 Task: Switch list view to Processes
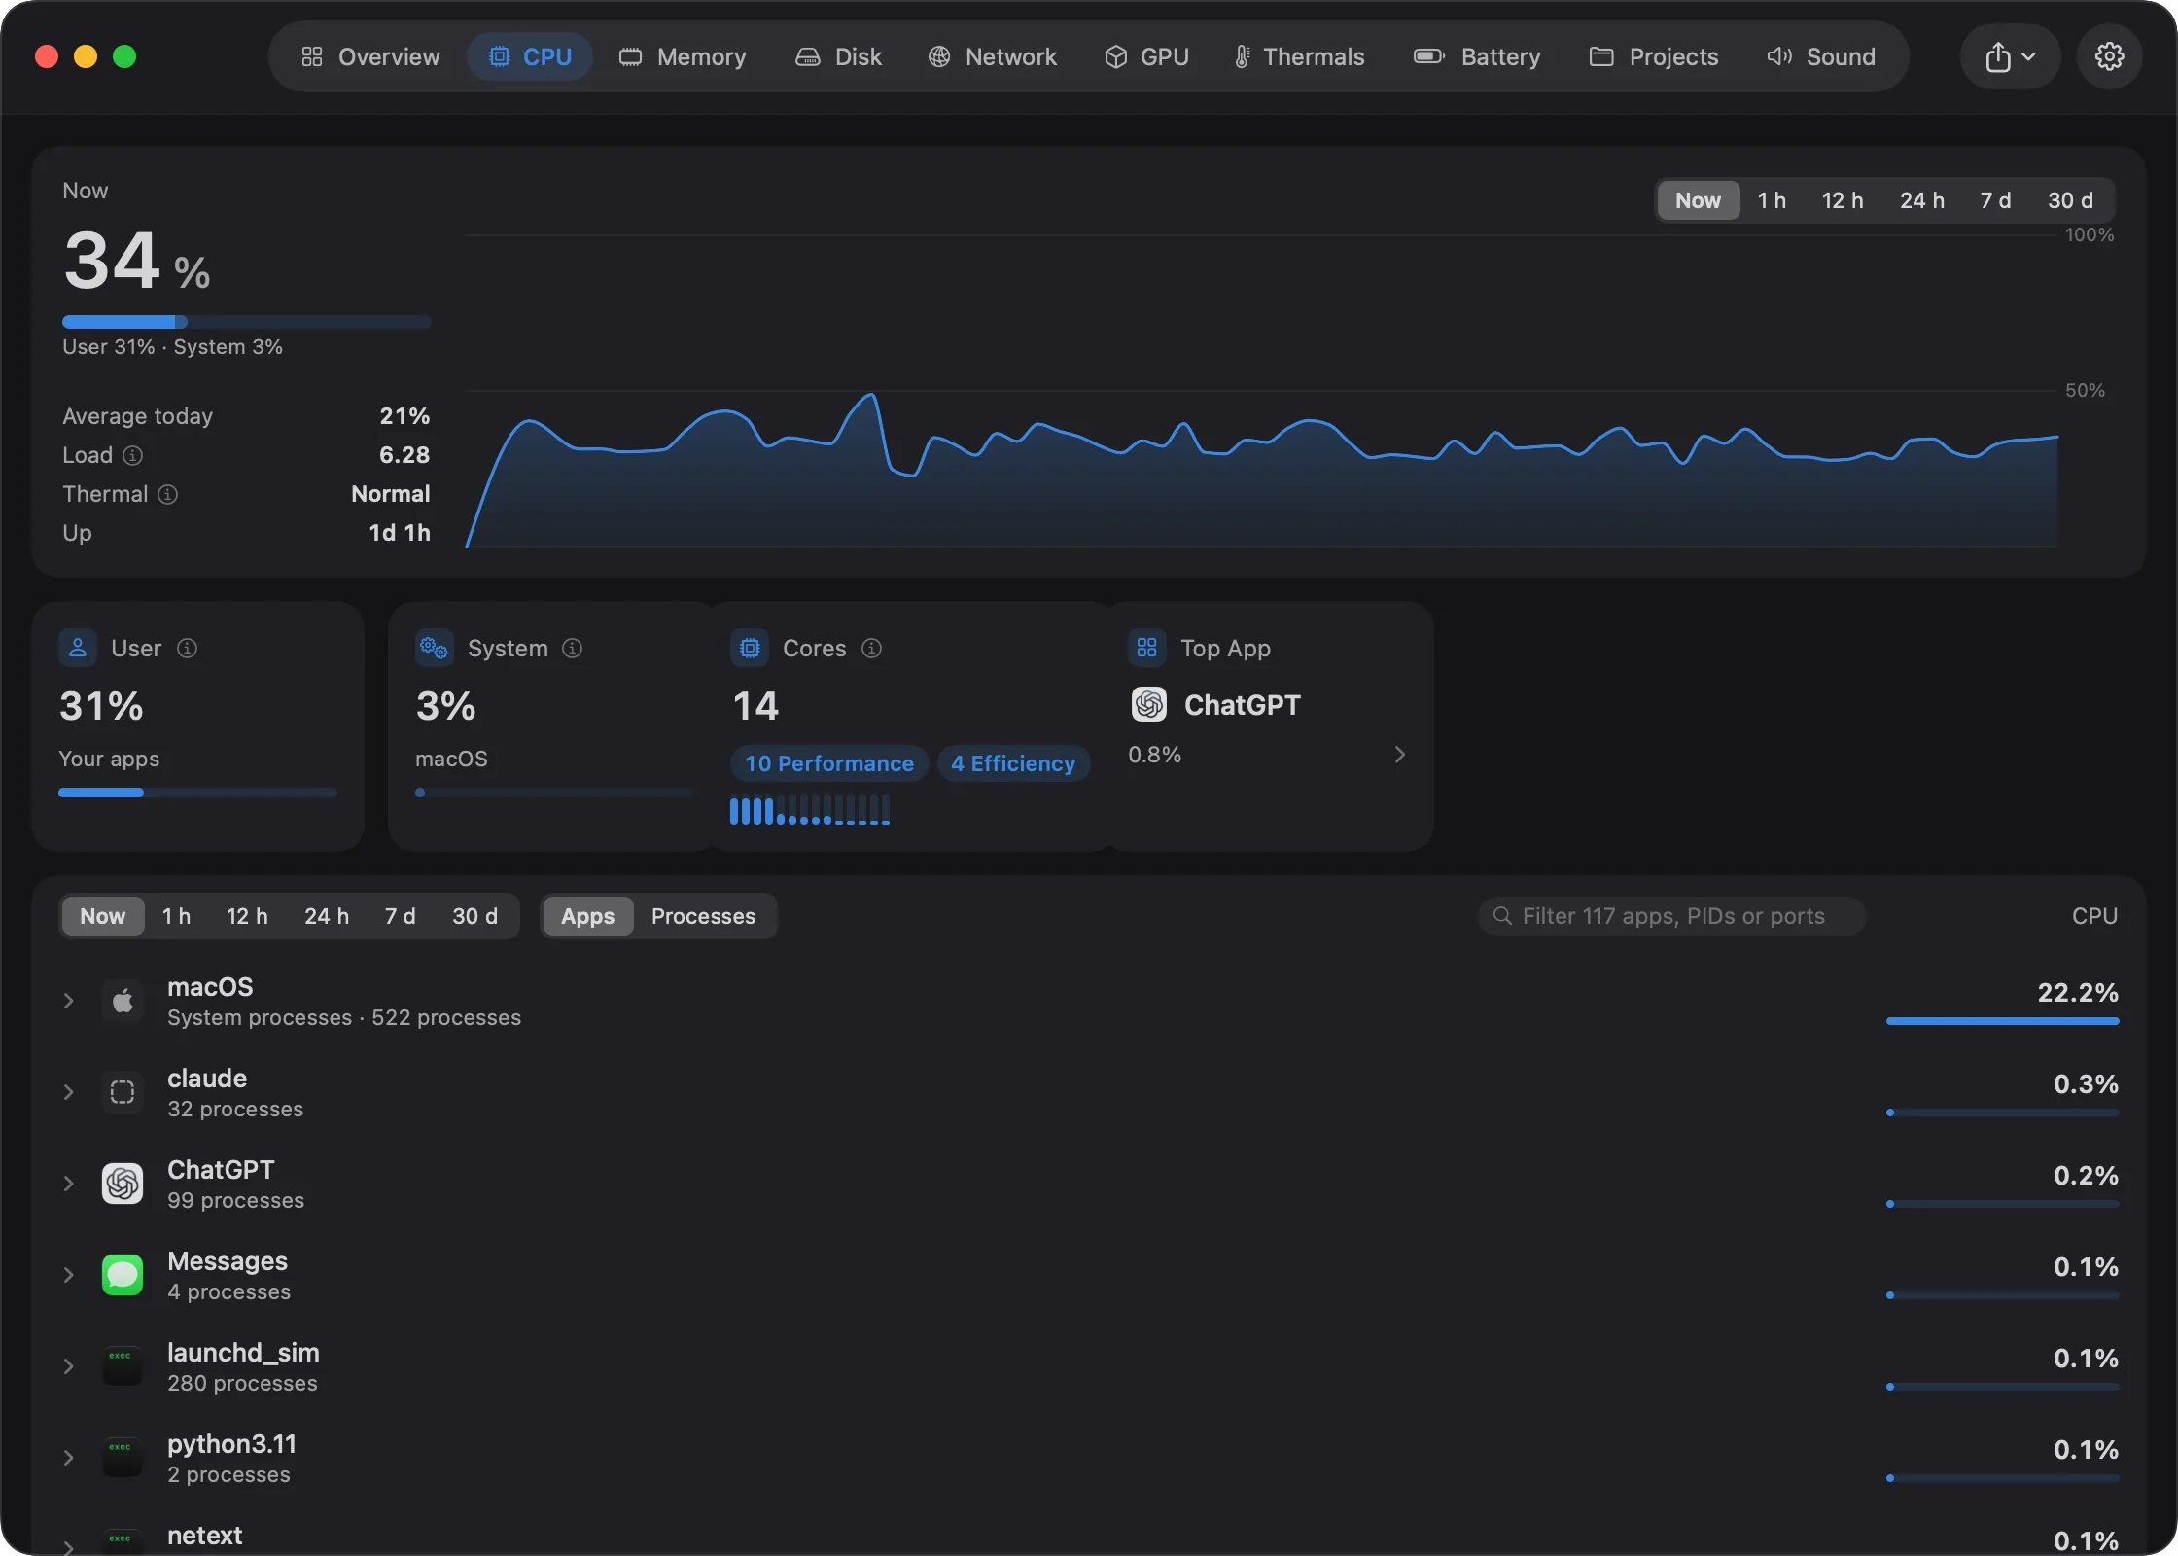(703, 916)
